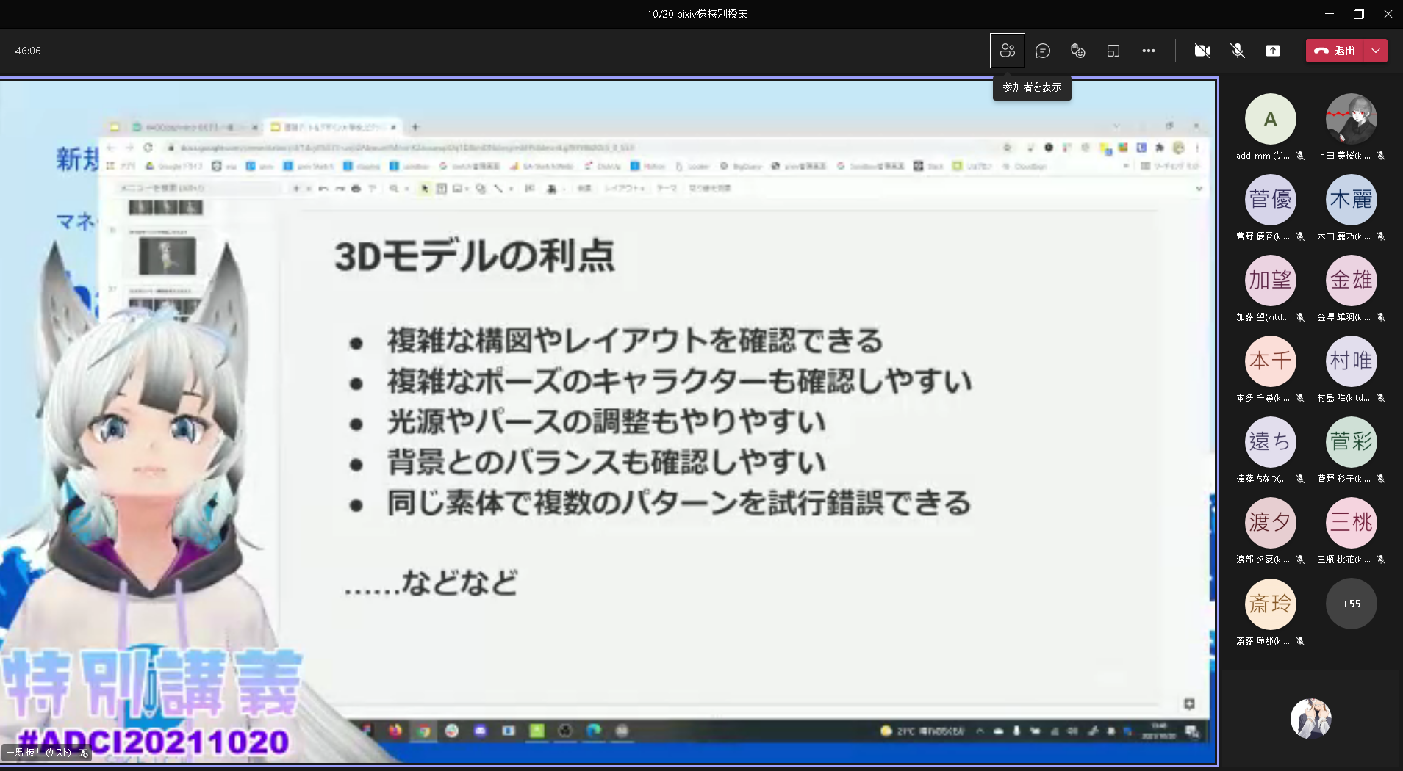Open the meeting chat
Screen dimensions: 1403x771
pos(1042,51)
